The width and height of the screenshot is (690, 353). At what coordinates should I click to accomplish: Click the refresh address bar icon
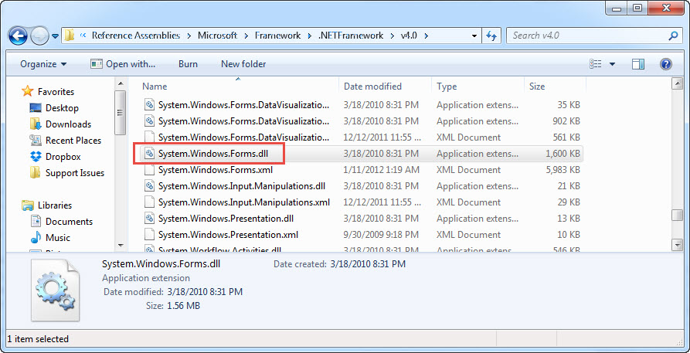click(x=491, y=36)
